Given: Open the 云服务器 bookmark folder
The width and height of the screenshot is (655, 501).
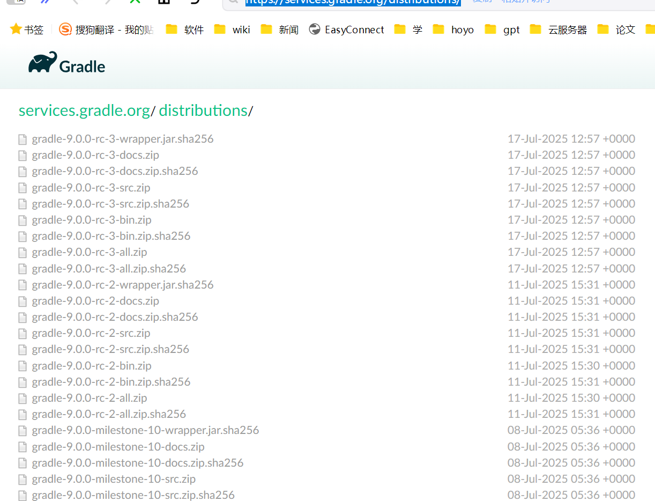Looking at the screenshot, I should pyautogui.click(x=559, y=30).
